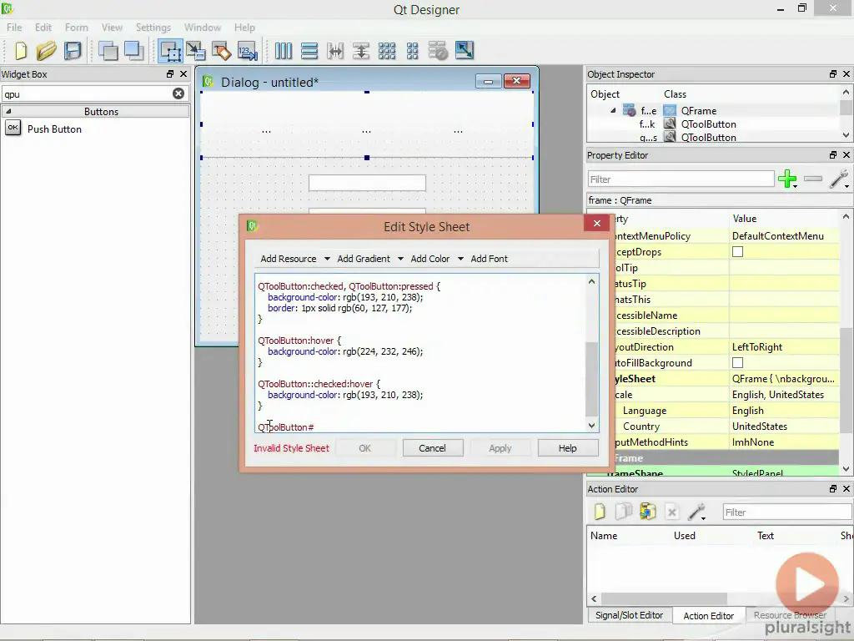The width and height of the screenshot is (854, 641).
Task: Toggle the autoFillBackground checkbox
Action: pyautogui.click(x=737, y=363)
